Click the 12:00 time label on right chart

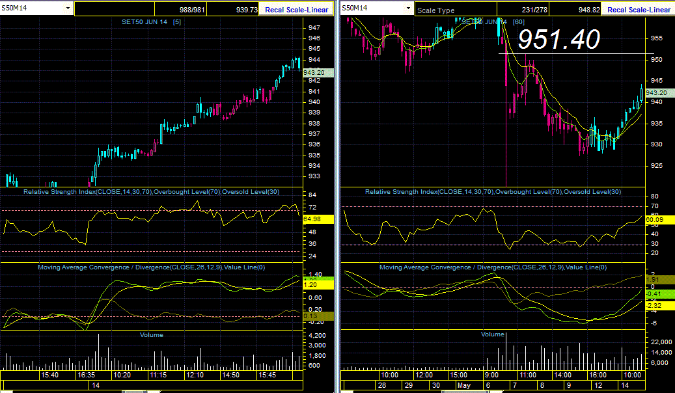pyautogui.click(x=424, y=375)
